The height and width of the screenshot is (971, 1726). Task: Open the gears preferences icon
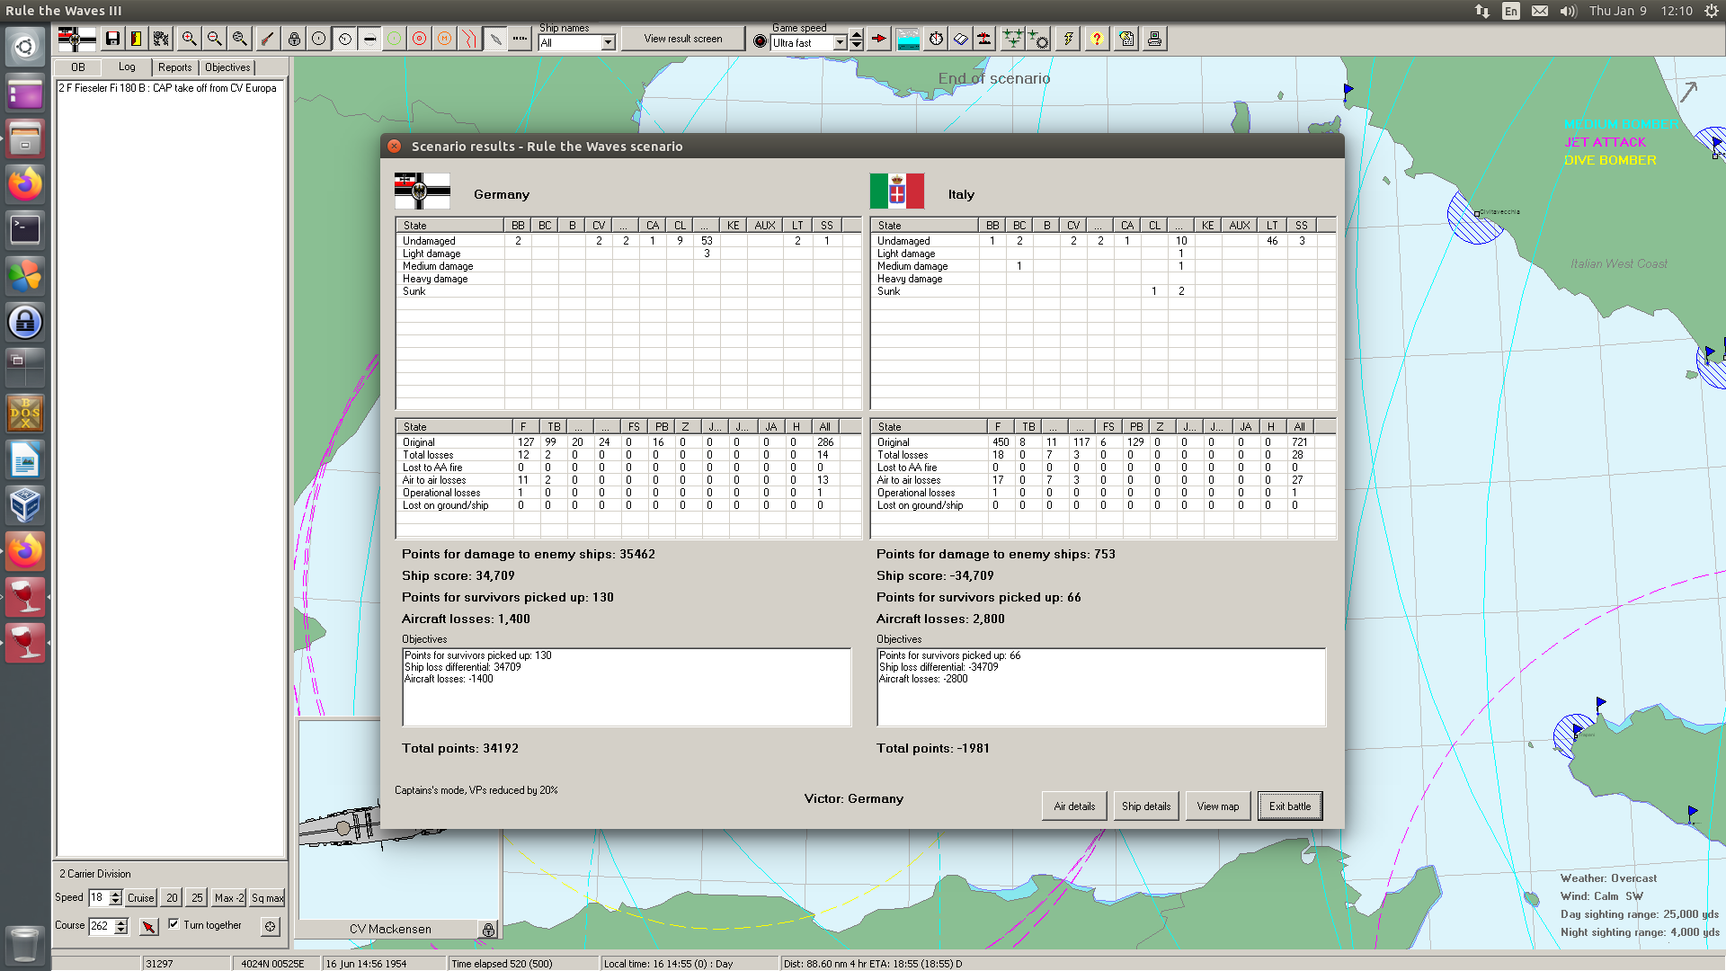tap(161, 39)
